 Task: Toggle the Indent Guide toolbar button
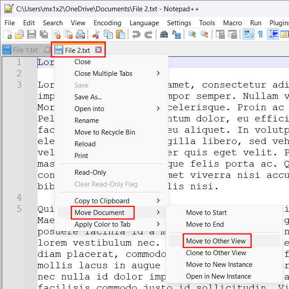[273, 34]
